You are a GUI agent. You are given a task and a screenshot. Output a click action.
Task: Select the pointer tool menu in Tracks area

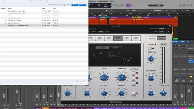[x=107, y=11]
